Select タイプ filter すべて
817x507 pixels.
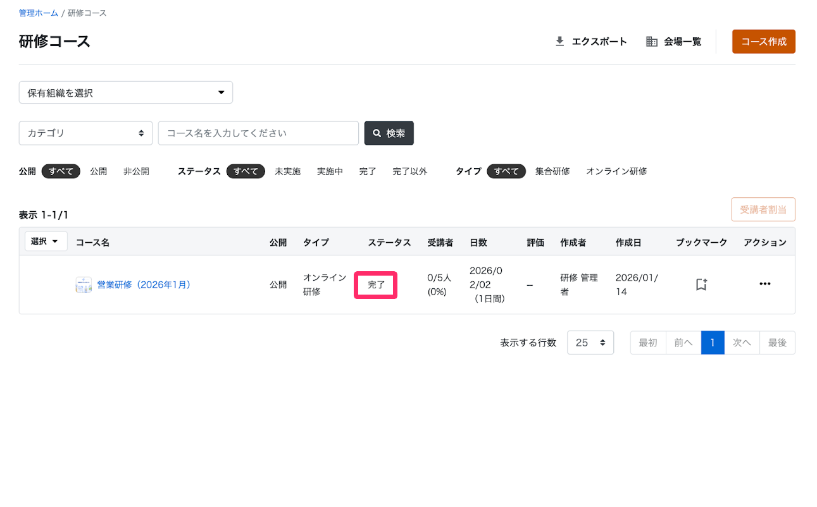click(506, 171)
